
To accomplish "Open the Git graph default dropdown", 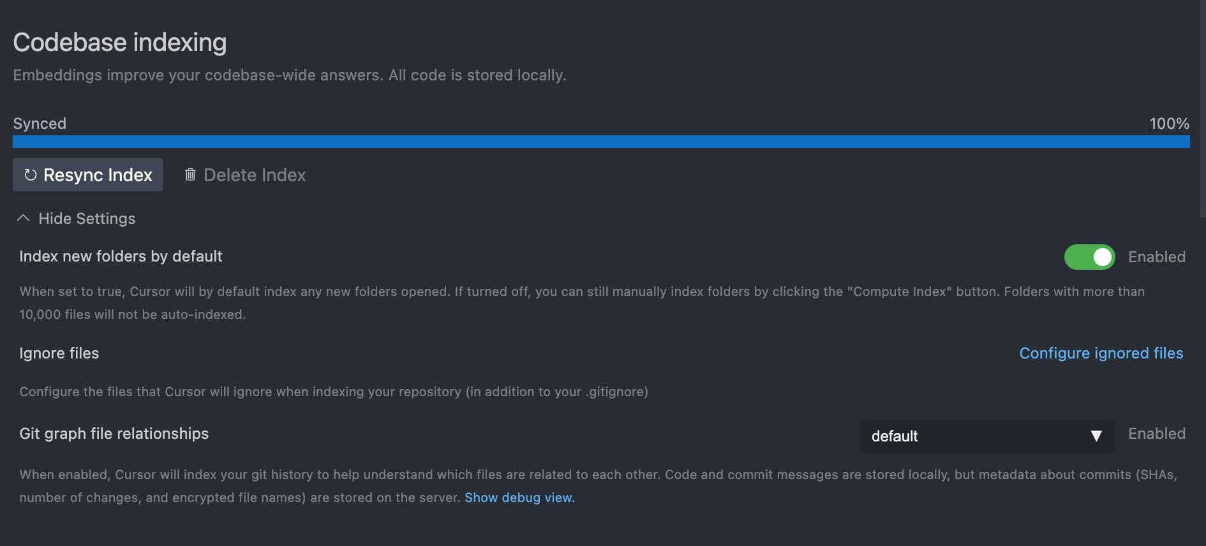I will coord(986,436).
